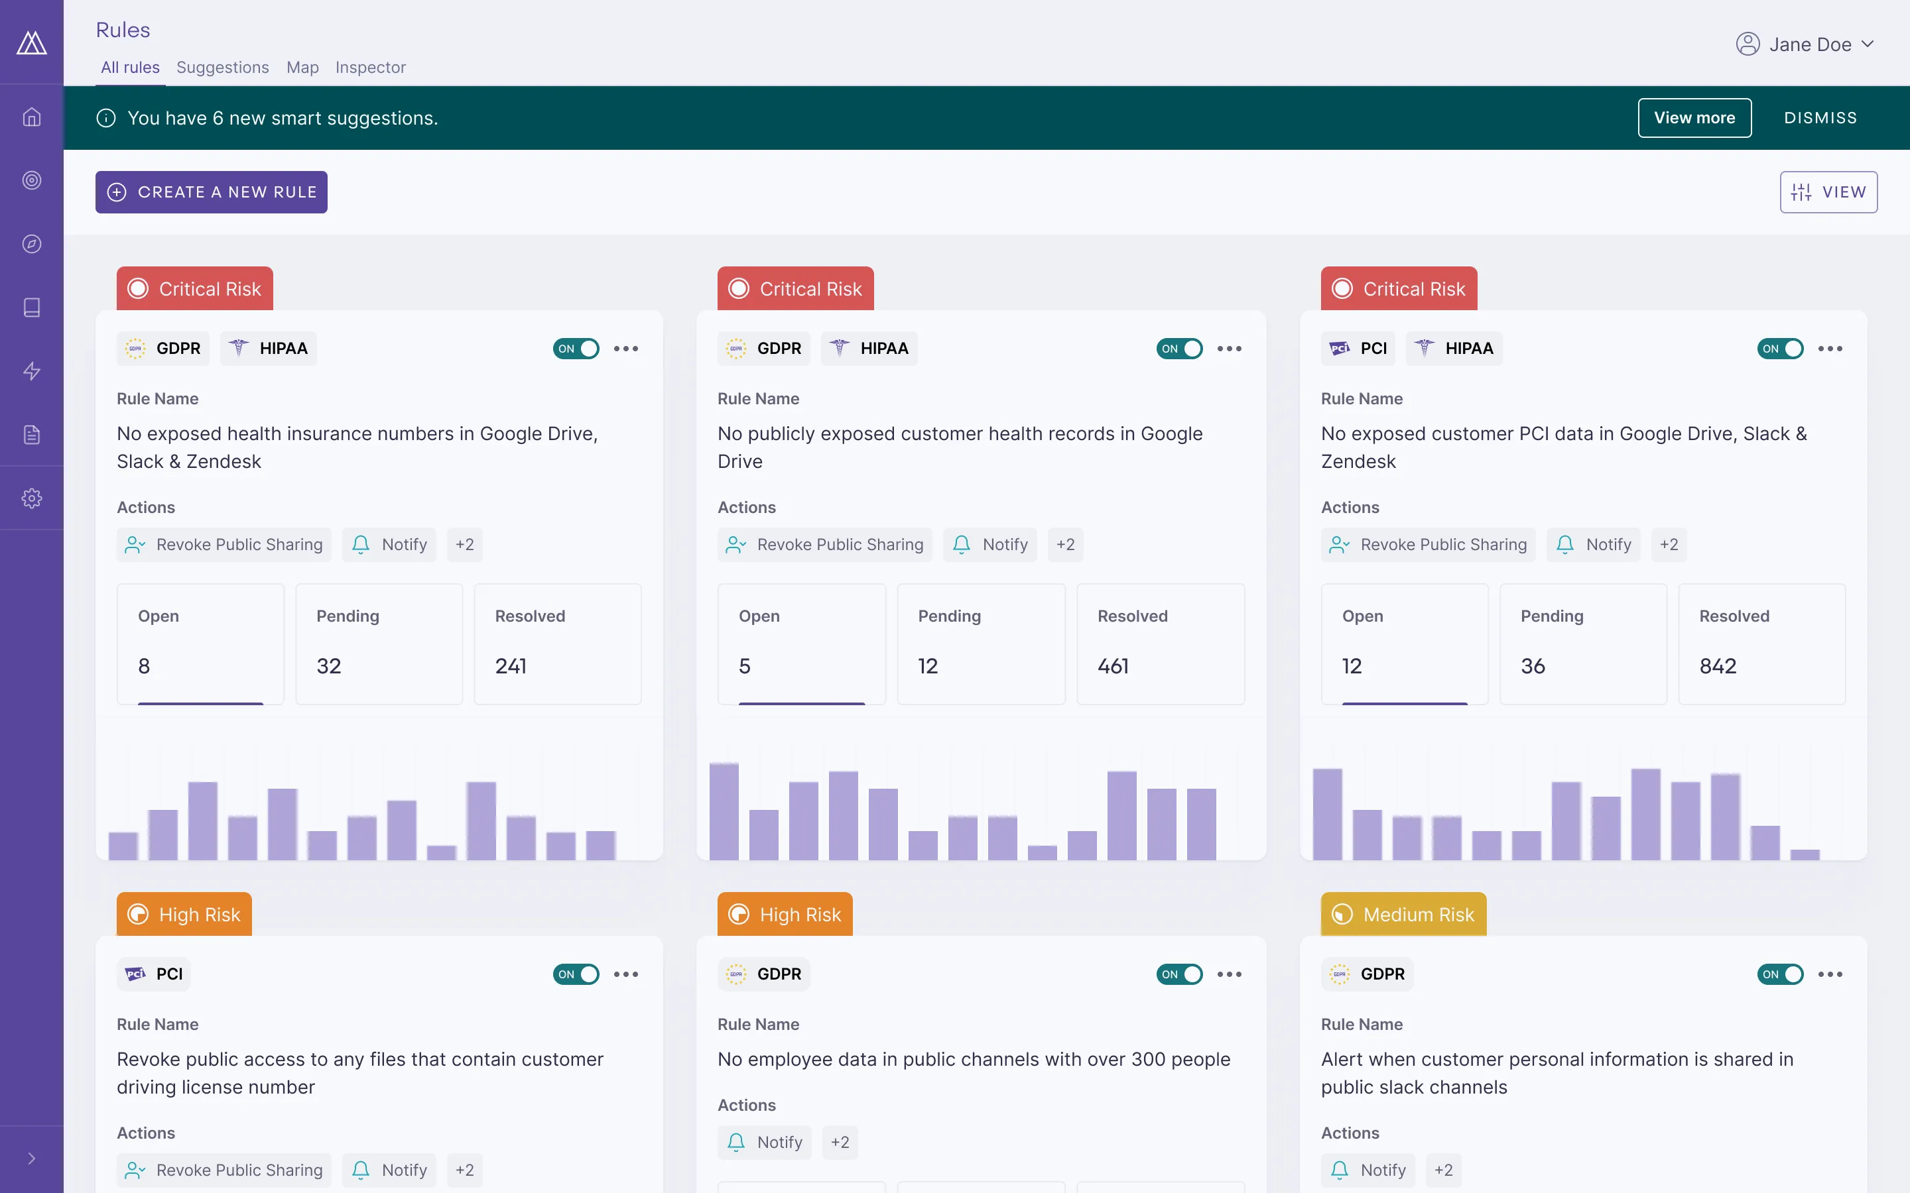Expand the +2 actions chip on the GDPR HIPAA rule

[x=464, y=543]
